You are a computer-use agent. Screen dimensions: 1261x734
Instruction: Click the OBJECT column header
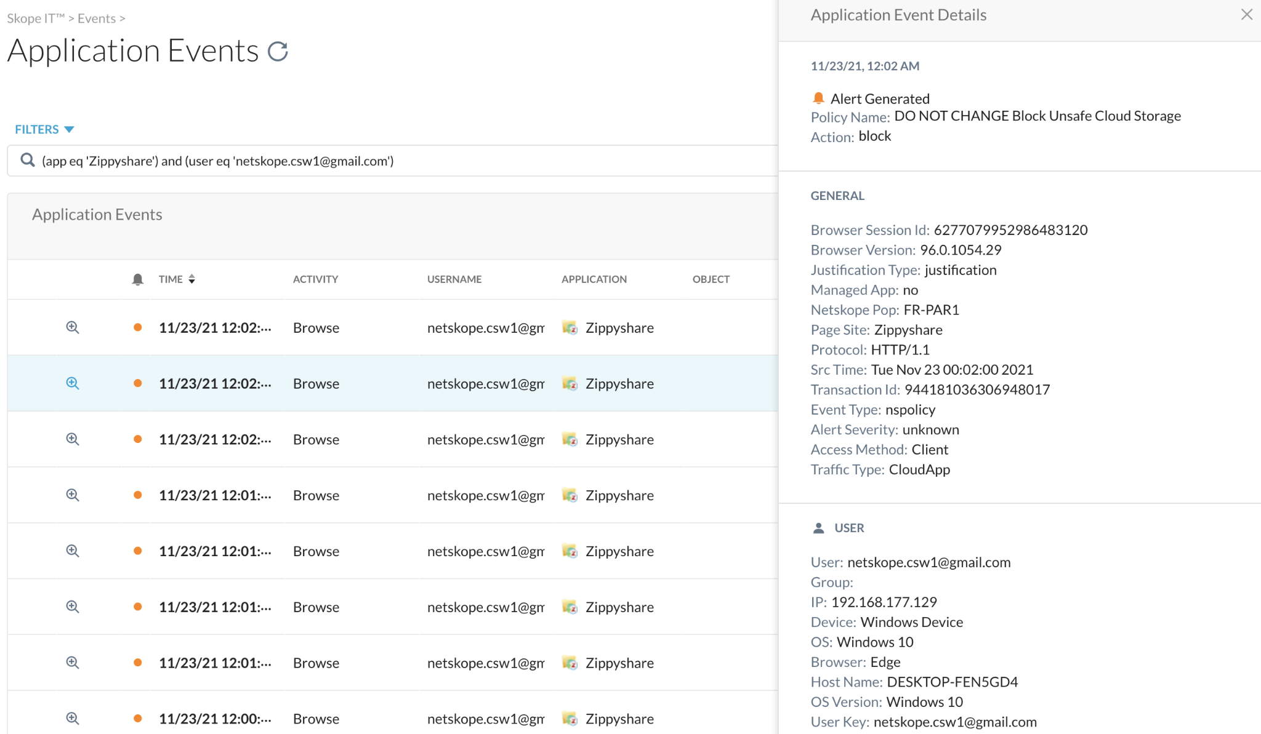tap(711, 279)
